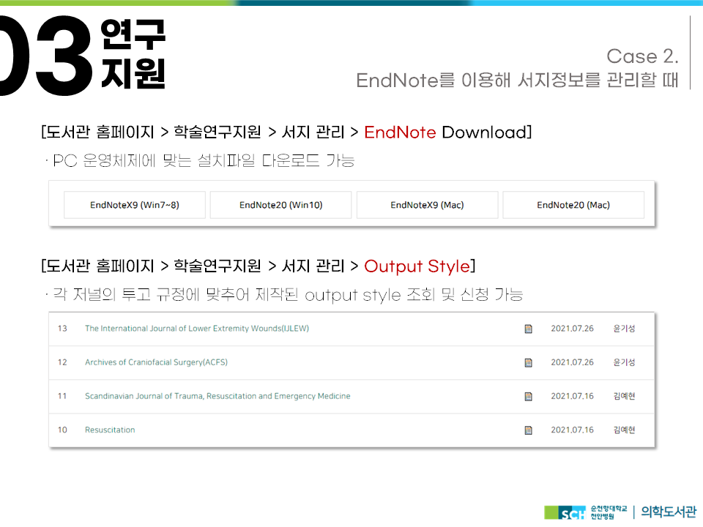The height and width of the screenshot is (527, 703).
Task: Click the EndNoteX9 (Win7~8) download button
Action: 135,205
